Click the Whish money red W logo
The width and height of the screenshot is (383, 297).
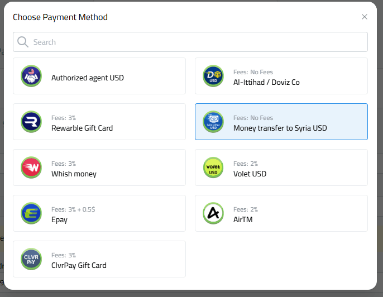(x=31, y=167)
